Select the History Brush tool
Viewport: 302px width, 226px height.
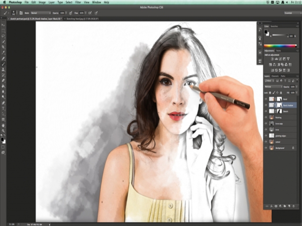(3, 75)
